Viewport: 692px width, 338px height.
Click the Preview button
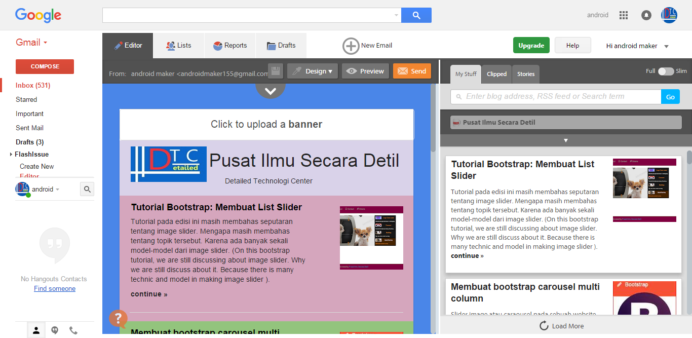(365, 71)
